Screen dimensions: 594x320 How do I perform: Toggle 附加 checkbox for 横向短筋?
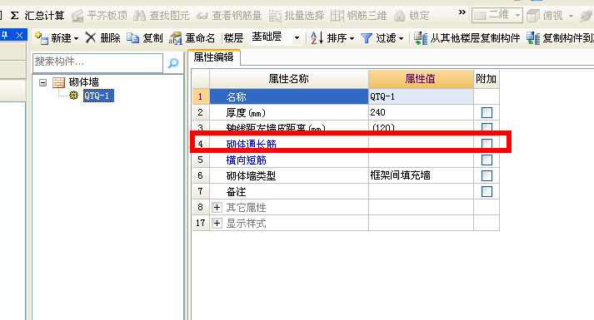(x=487, y=160)
